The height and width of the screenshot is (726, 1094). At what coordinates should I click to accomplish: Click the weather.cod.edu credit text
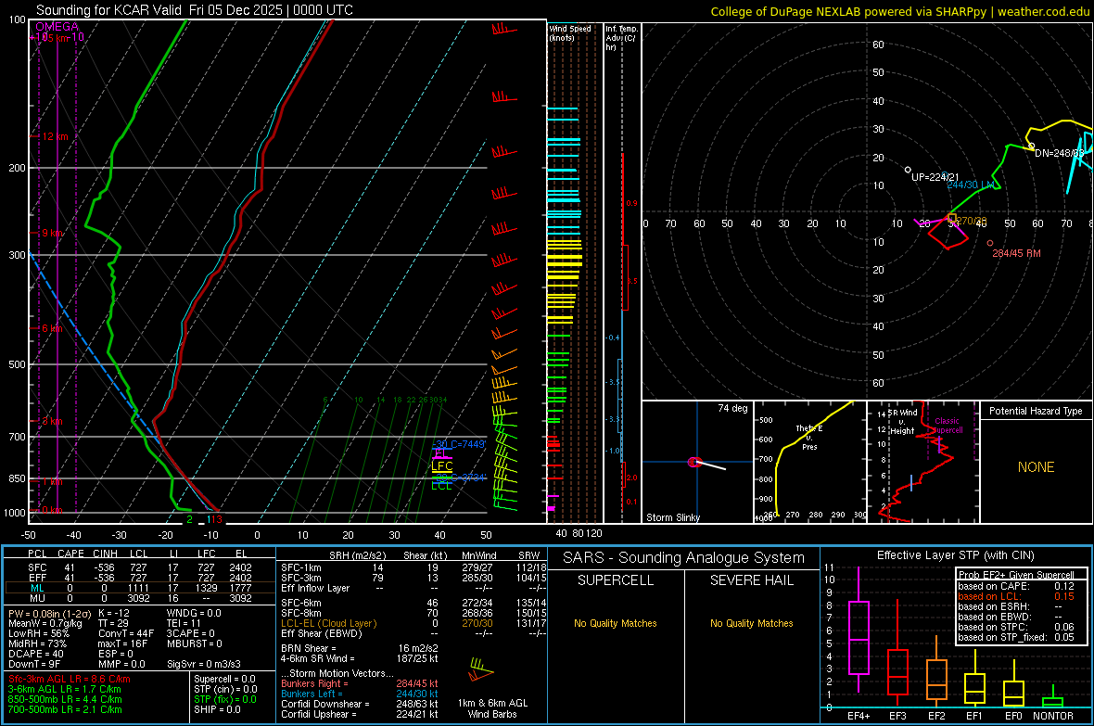click(1043, 11)
